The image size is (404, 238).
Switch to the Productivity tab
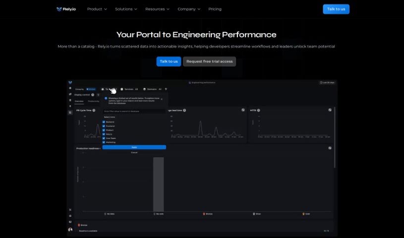[94, 101]
